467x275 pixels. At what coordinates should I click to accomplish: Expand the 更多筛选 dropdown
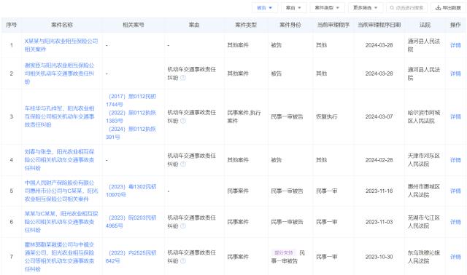click(366, 8)
